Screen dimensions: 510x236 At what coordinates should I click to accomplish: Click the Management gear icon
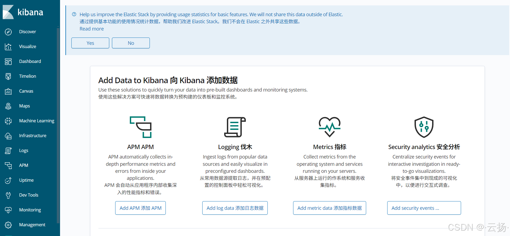point(8,225)
